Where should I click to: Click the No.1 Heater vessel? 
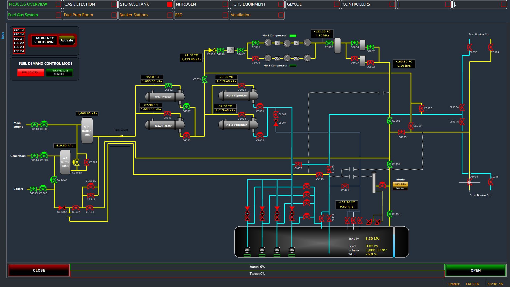point(163,96)
